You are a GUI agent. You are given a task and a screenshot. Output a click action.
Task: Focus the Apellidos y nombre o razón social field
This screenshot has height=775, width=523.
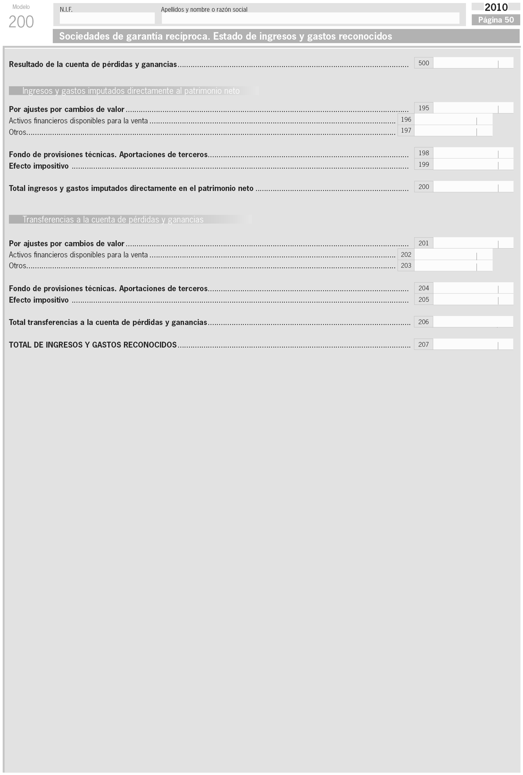tap(310, 18)
